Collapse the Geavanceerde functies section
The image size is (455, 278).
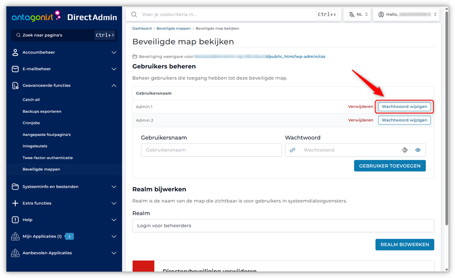click(114, 86)
